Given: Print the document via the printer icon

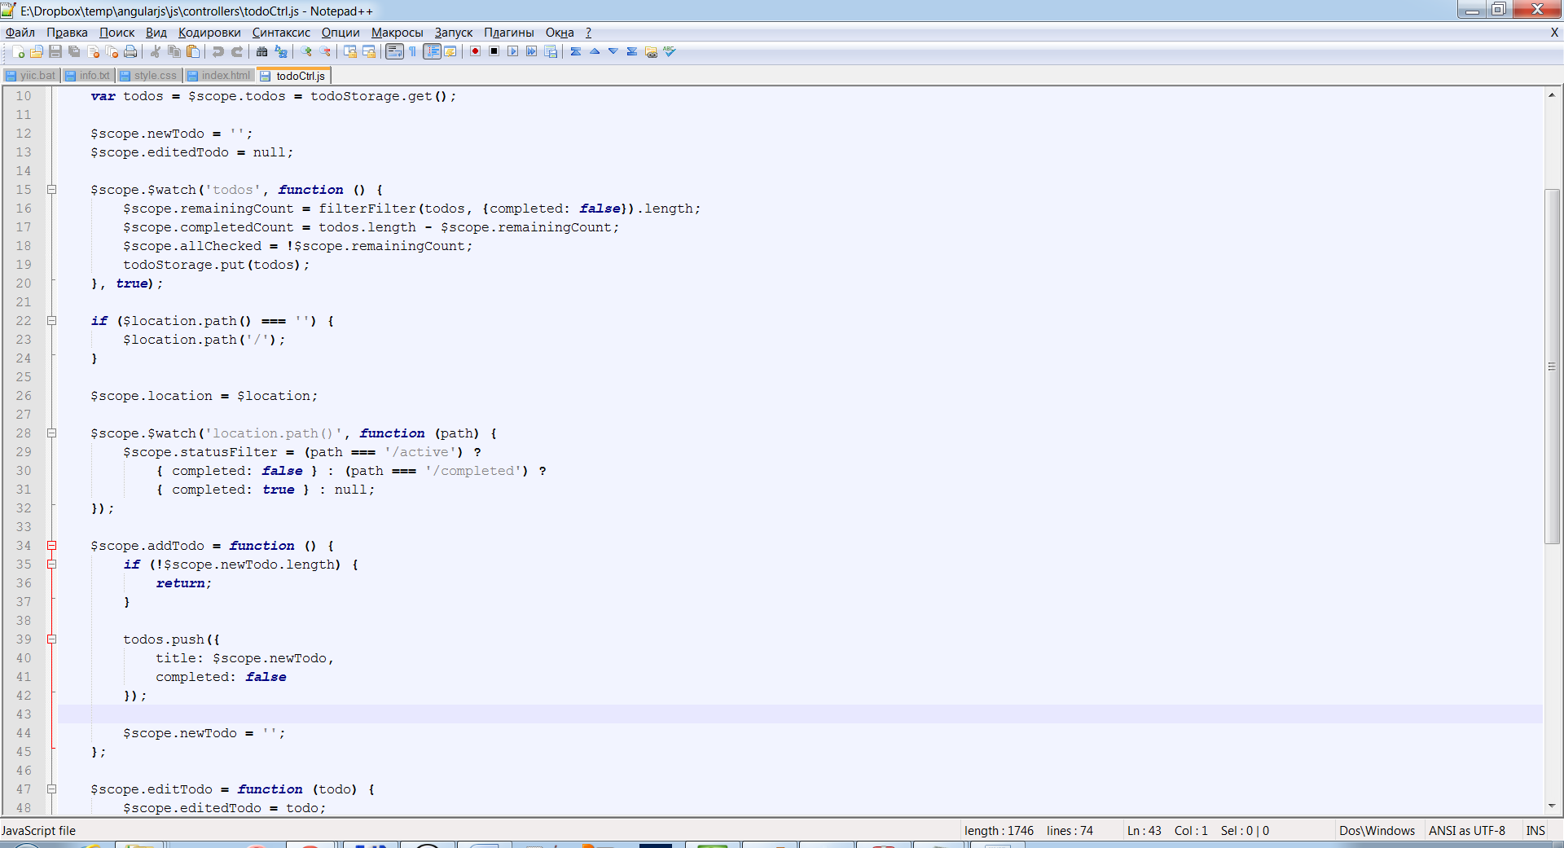Looking at the screenshot, I should (130, 51).
